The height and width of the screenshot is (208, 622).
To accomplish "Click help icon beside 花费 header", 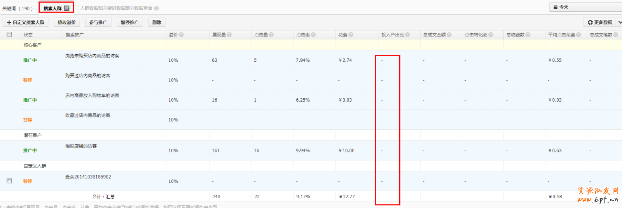I will [x=351, y=35].
